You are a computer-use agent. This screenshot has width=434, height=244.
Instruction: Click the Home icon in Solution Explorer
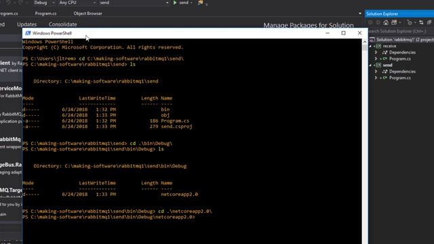(x=386, y=22)
